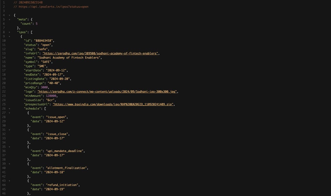Image resolution: width=331 pixels, height=196 pixels.
Task: Fold the allotment_finalization event object arrow
Action: (9, 164)
